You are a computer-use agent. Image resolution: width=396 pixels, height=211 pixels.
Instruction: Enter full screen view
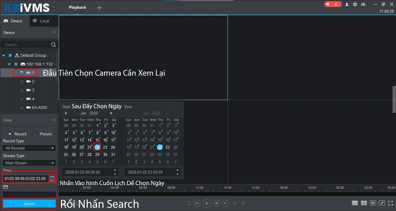tap(390, 203)
